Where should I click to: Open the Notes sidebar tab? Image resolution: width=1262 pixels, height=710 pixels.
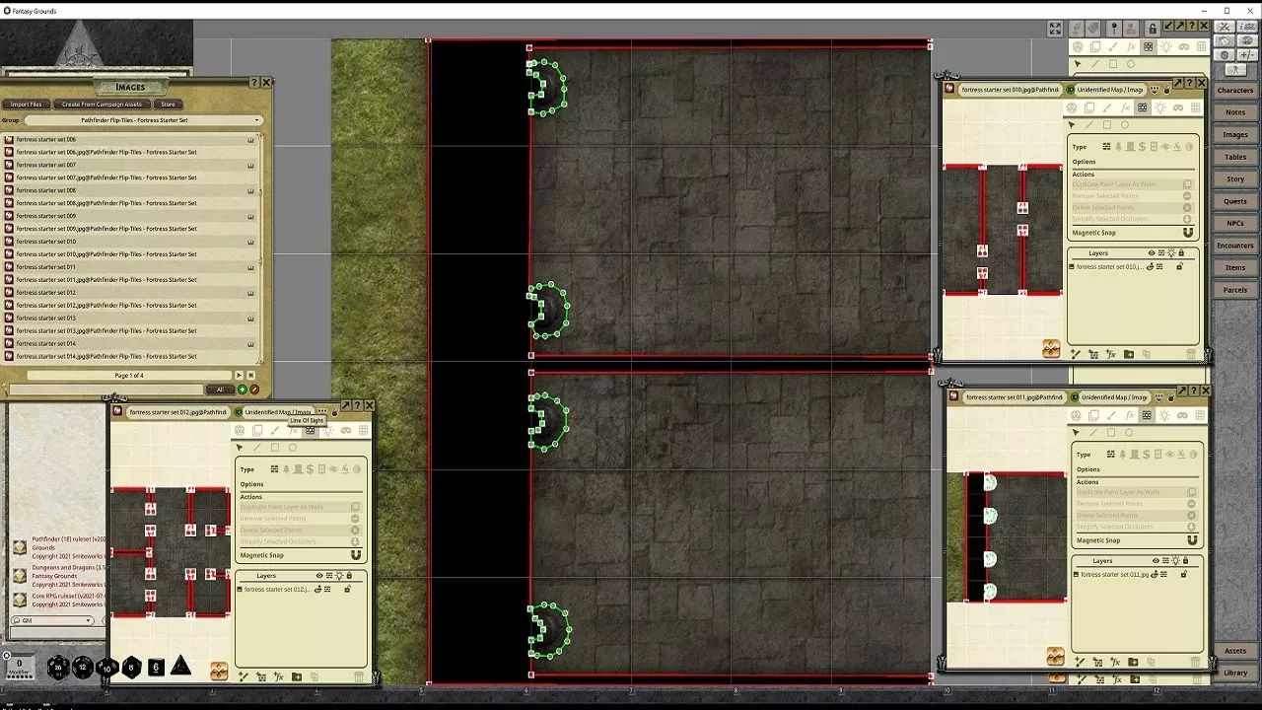click(x=1234, y=112)
